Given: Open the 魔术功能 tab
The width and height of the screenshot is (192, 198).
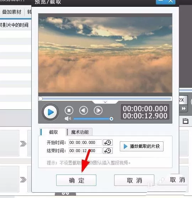Looking at the screenshot, I should click(x=79, y=132).
